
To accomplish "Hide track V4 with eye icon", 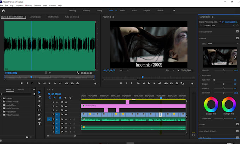I will tap(66, 102).
